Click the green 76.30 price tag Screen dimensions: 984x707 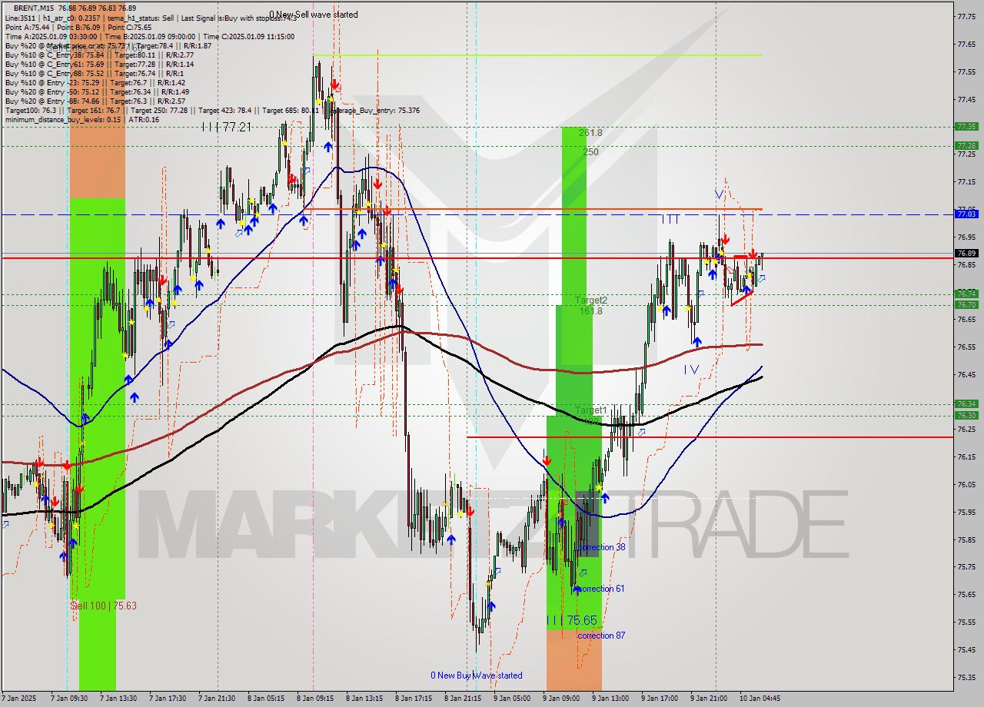click(966, 415)
